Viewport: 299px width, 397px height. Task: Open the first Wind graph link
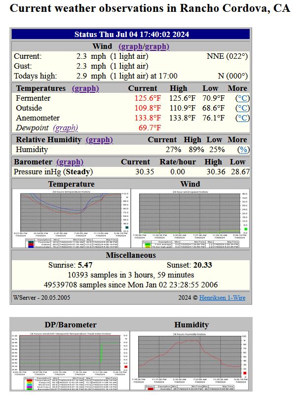coord(130,46)
